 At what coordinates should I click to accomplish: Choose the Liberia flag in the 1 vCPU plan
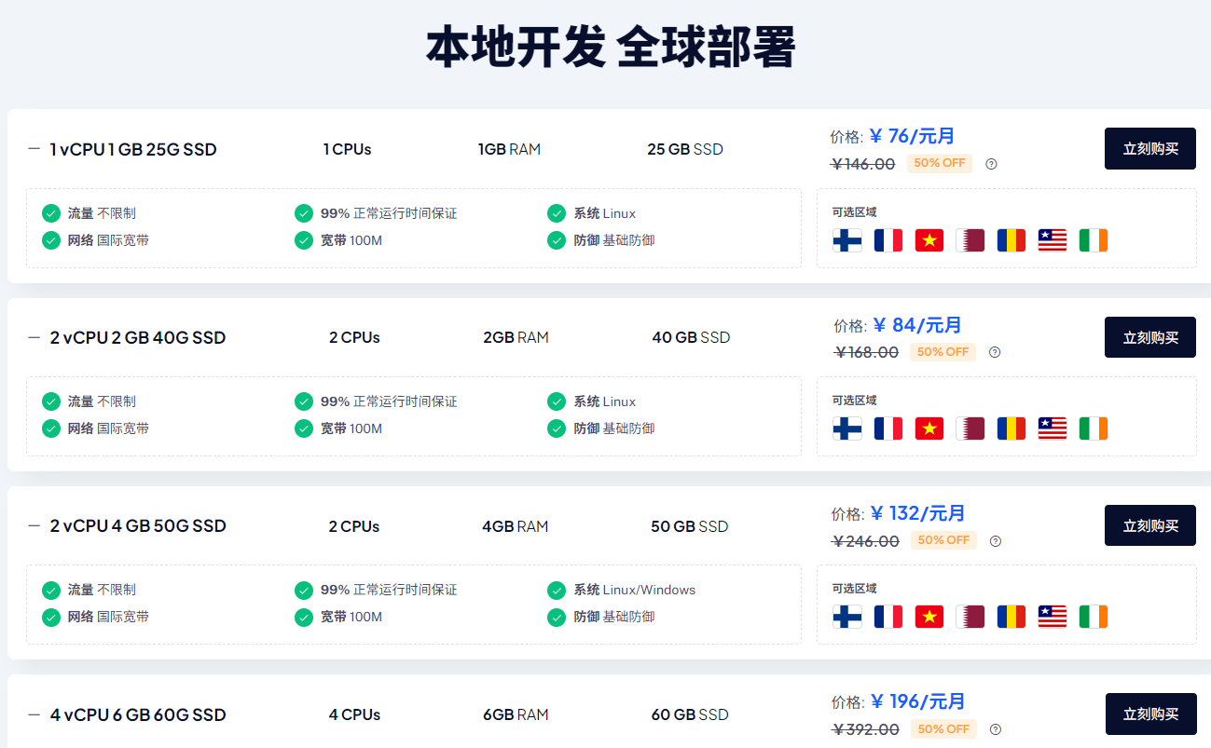coord(1053,240)
